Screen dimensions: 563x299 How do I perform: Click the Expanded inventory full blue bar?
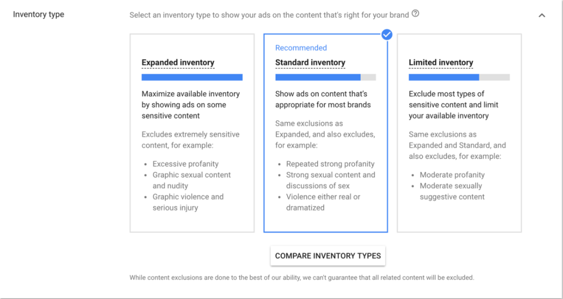[192, 77]
